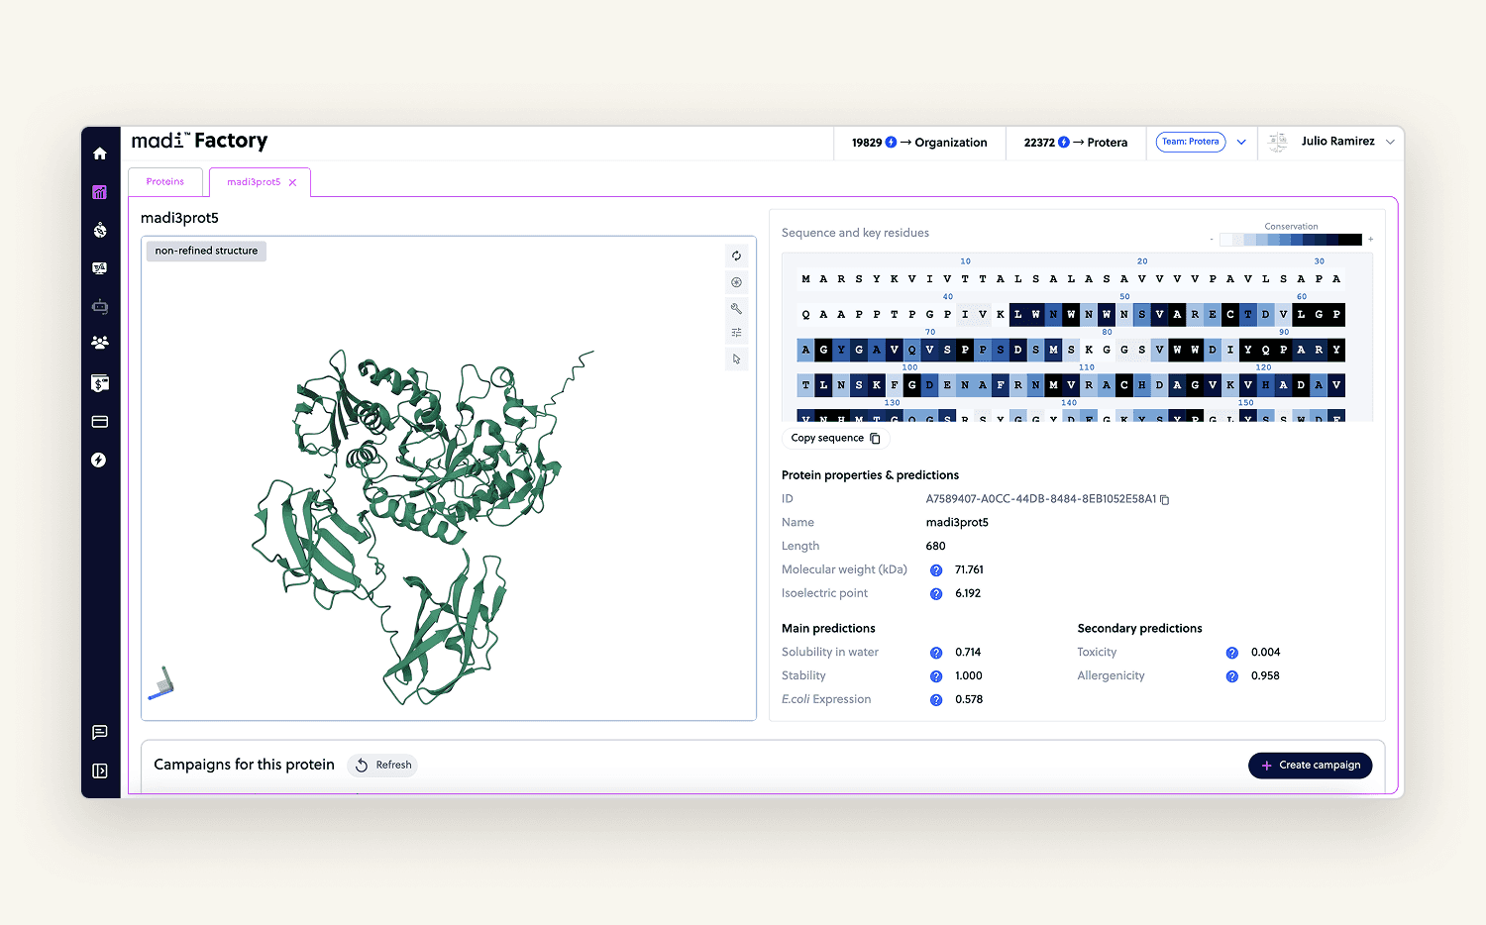Click the Team: Protera badge
This screenshot has height=925, width=1486.
(1190, 142)
